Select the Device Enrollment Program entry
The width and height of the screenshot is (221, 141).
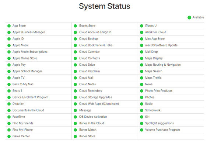30,97
